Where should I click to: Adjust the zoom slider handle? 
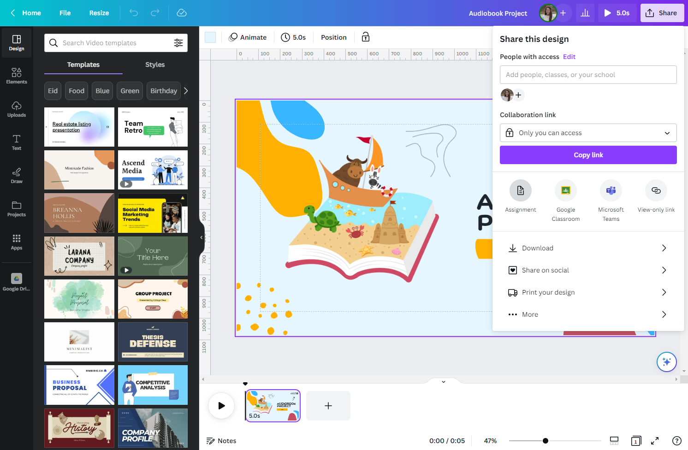pyautogui.click(x=546, y=441)
